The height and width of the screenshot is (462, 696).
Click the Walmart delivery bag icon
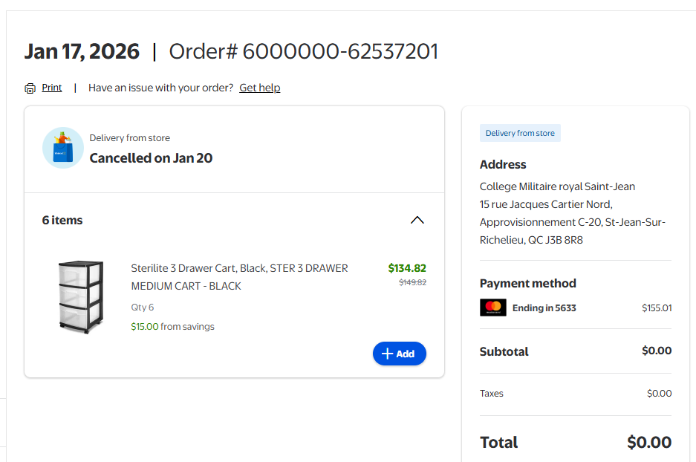(x=62, y=147)
